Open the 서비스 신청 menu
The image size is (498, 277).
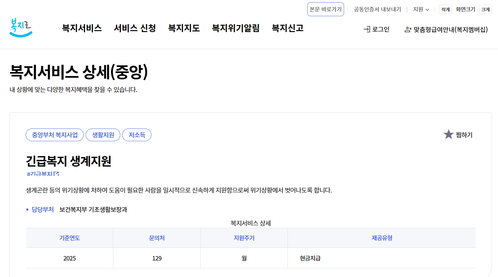point(135,28)
